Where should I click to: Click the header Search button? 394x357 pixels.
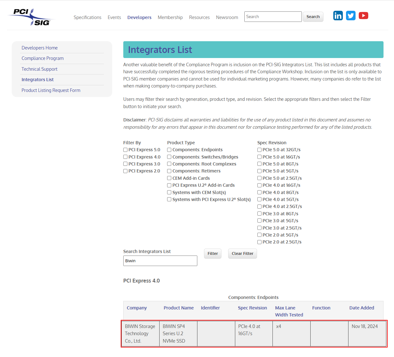click(313, 17)
